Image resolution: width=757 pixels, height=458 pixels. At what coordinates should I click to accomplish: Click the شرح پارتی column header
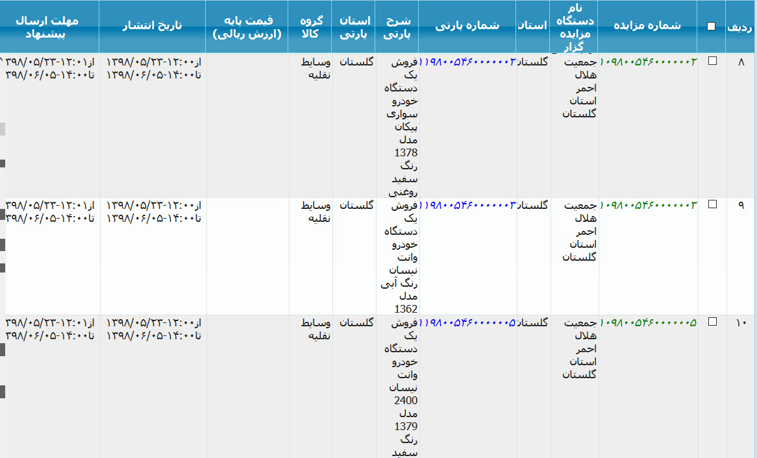coord(397,27)
